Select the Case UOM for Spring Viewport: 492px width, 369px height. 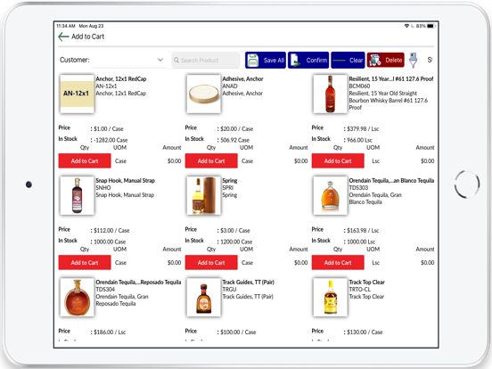(247, 263)
